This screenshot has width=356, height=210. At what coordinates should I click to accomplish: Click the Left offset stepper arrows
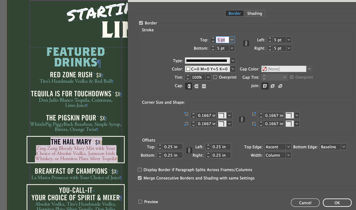208,147
